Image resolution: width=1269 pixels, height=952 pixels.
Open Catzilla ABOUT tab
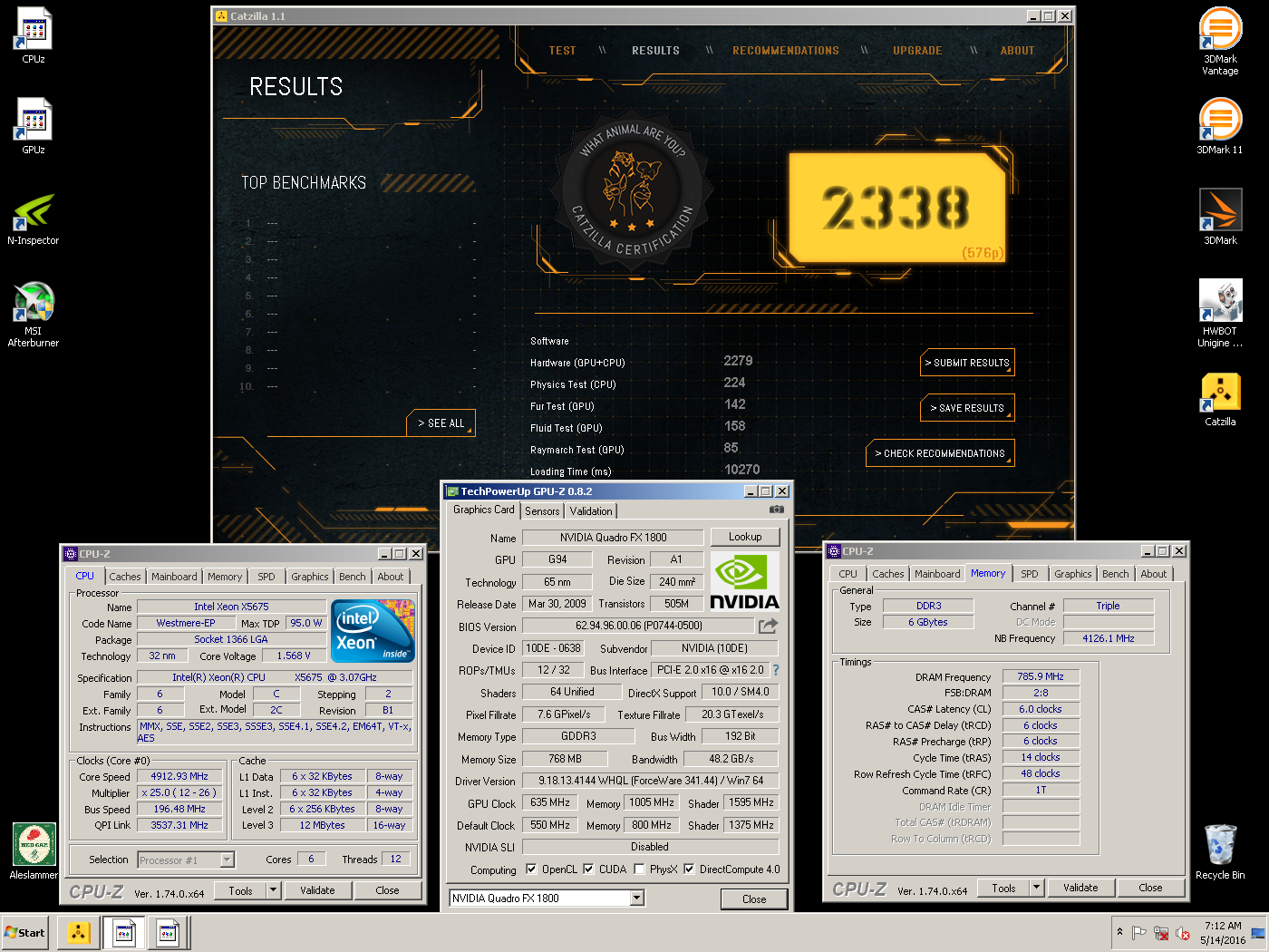point(1017,51)
